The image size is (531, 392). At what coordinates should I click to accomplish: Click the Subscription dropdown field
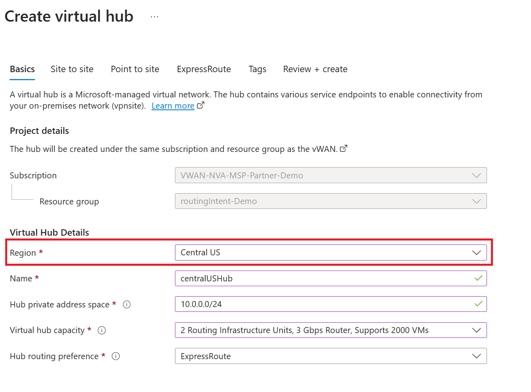(x=330, y=176)
